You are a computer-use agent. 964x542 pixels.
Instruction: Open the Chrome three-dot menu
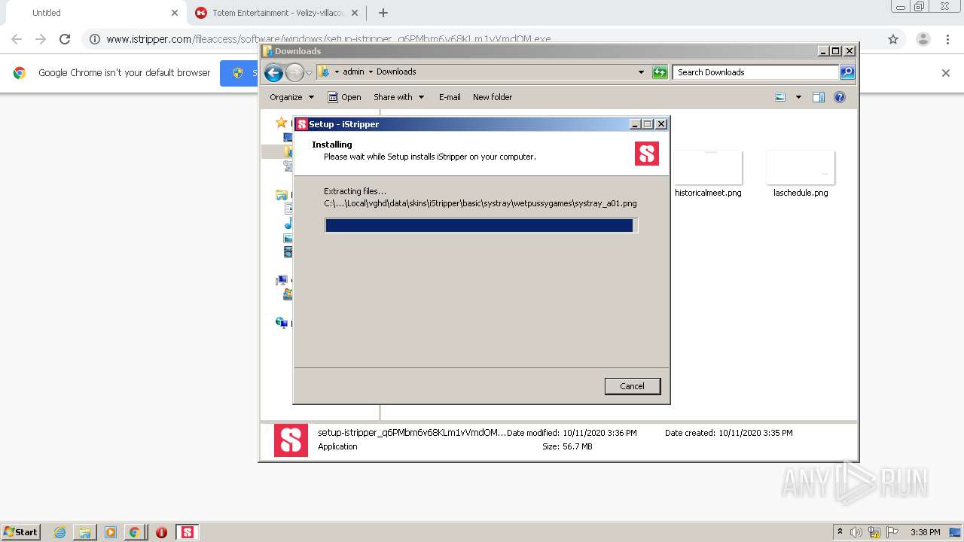pyautogui.click(x=947, y=39)
